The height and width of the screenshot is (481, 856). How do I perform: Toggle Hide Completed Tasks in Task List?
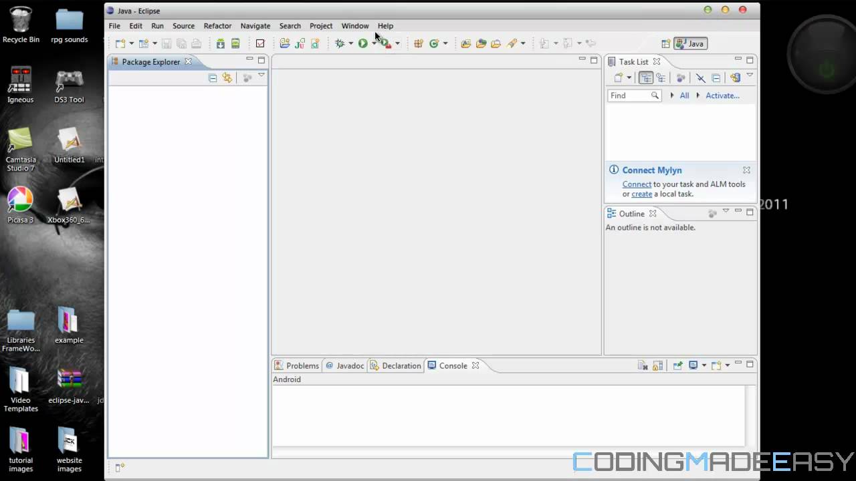pyautogui.click(x=700, y=78)
